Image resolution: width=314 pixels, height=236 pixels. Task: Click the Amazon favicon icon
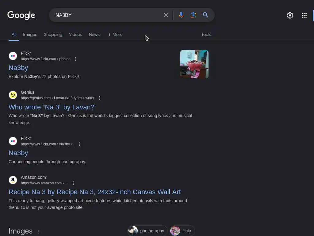point(13,180)
